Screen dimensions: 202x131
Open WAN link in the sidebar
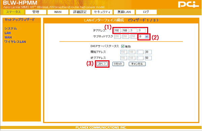point(8,37)
